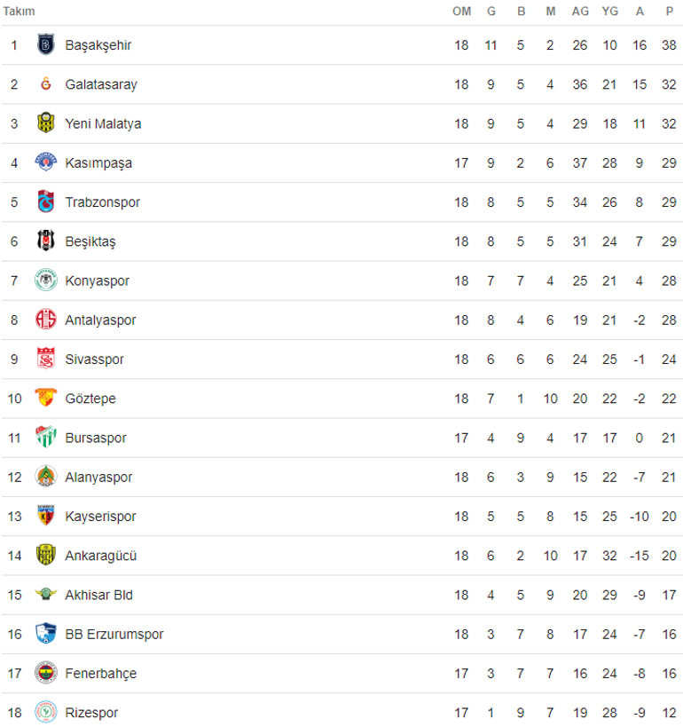The height and width of the screenshot is (727, 683).
Task: Click Ankaragücü's points value 20
Action: point(669,556)
